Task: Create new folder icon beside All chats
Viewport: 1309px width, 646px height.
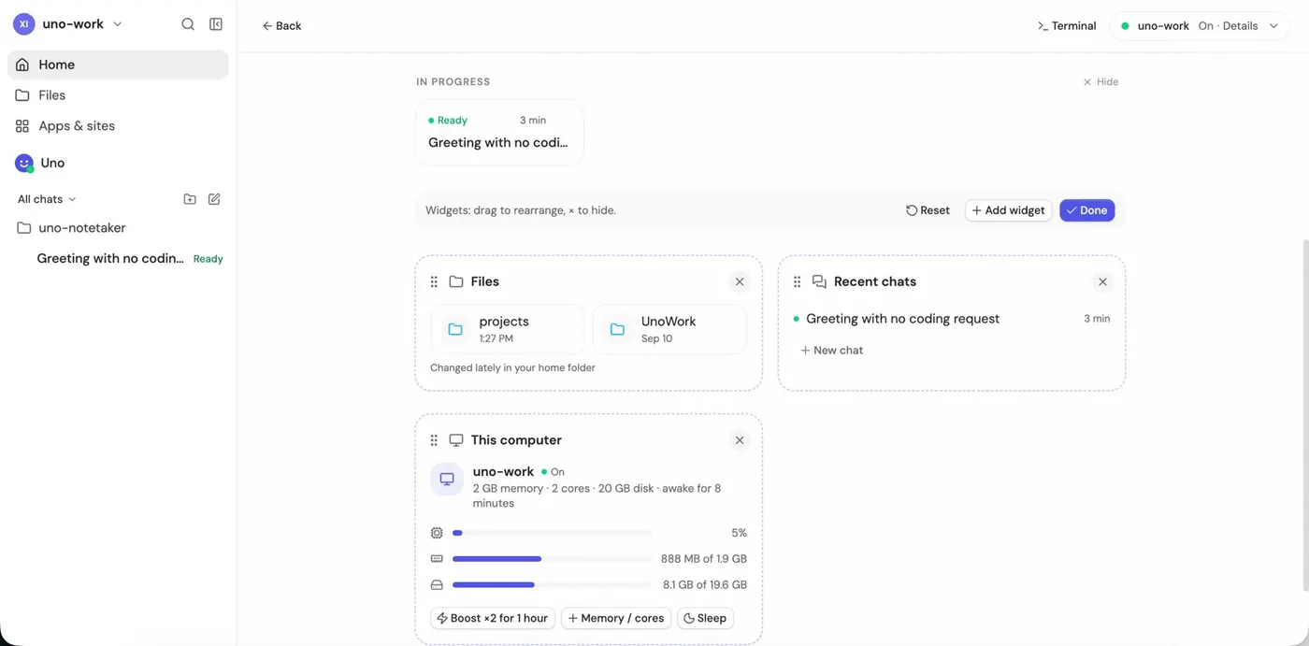Action: [x=190, y=199]
